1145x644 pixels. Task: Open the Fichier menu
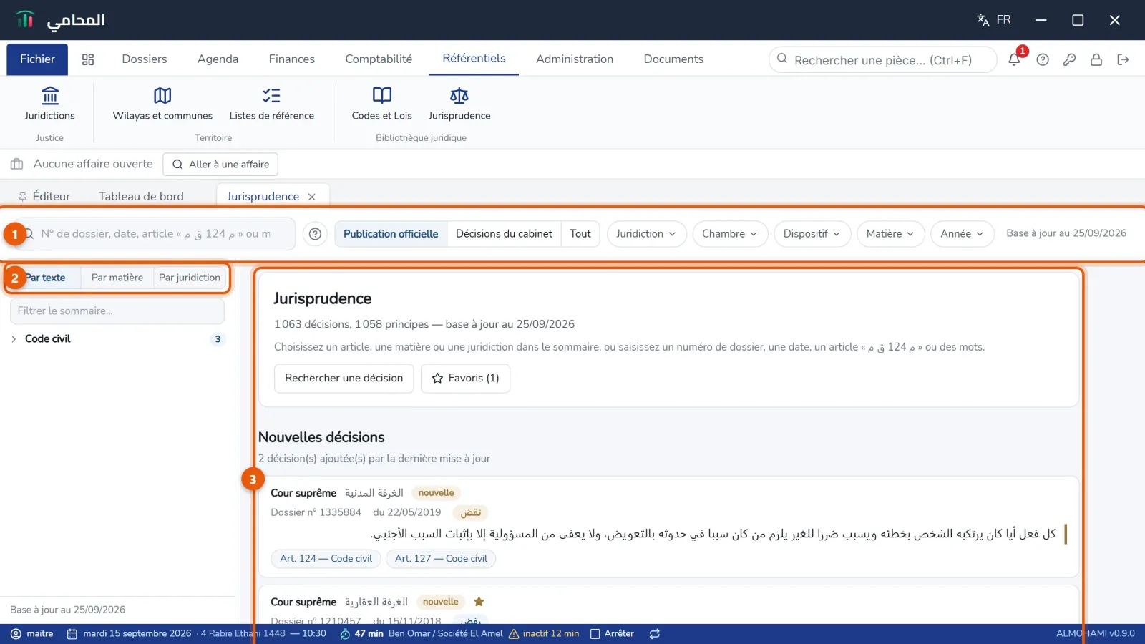[x=37, y=59]
